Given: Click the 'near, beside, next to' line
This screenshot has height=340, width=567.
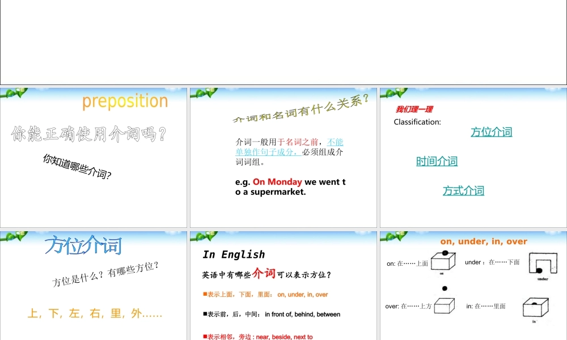Looking at the screenshot, I should 258,337.
